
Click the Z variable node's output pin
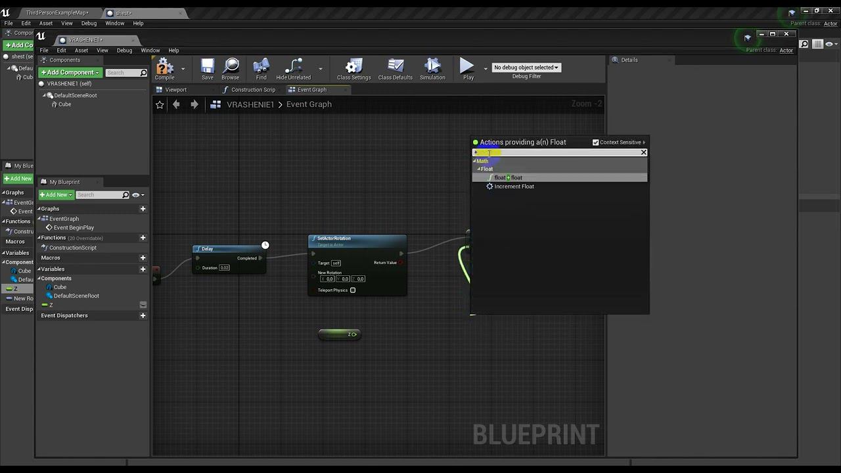354,334
